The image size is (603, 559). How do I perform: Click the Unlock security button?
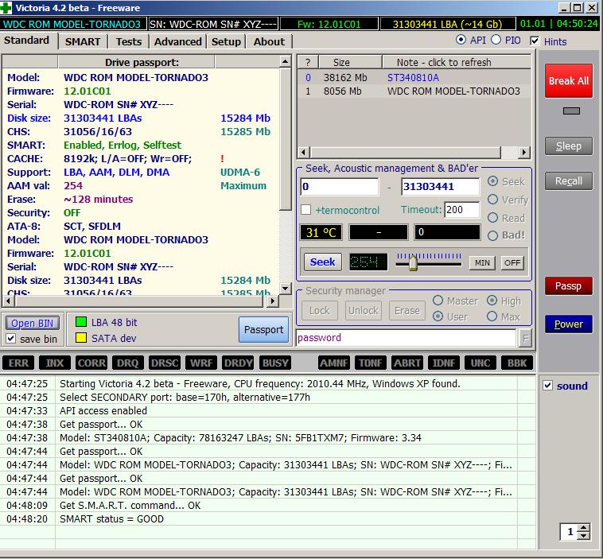364,311
